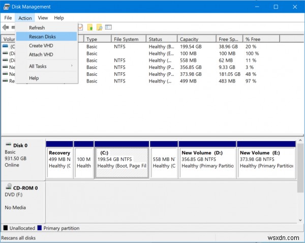Click the list view icon in the toolbar
Image resolution: width=305 pixels, height=243 pixels.
108,27
